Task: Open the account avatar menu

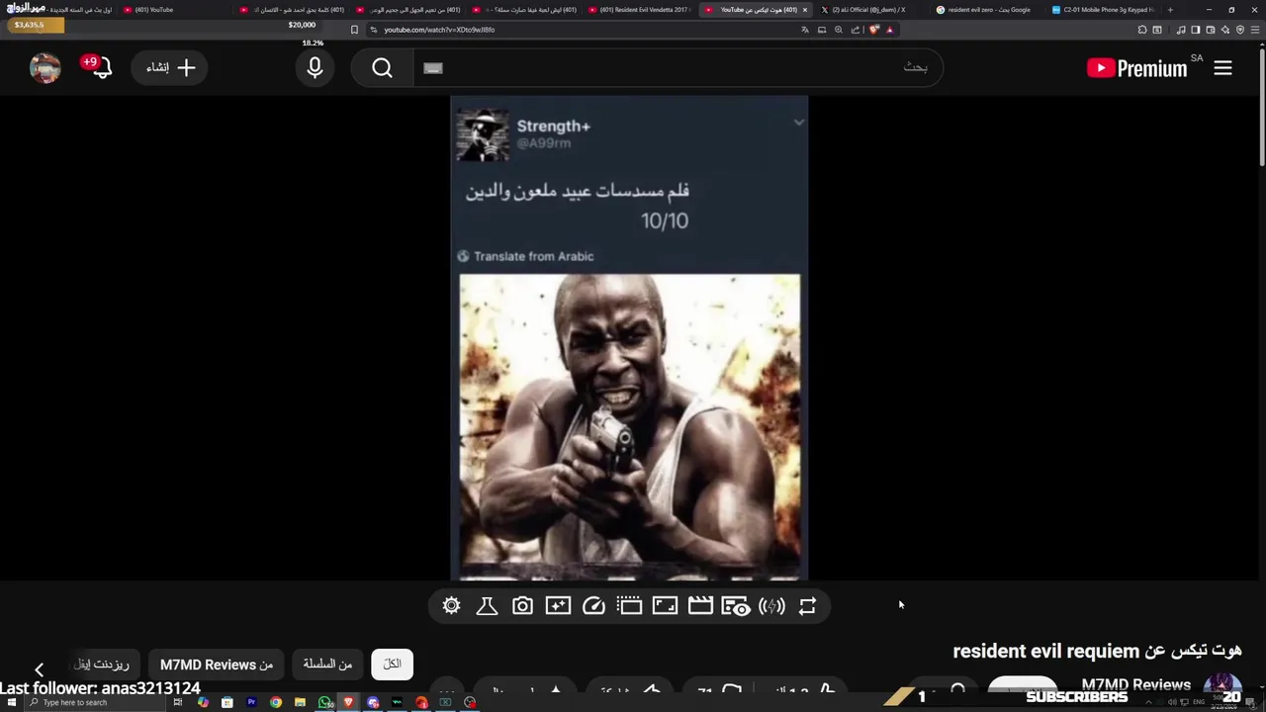Action: [45, 68]
